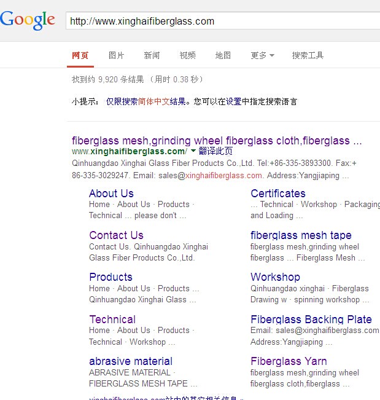This screenshot has width=380, height=400.
Task: Open the Certificates sitelink
Action: [278, 194]
